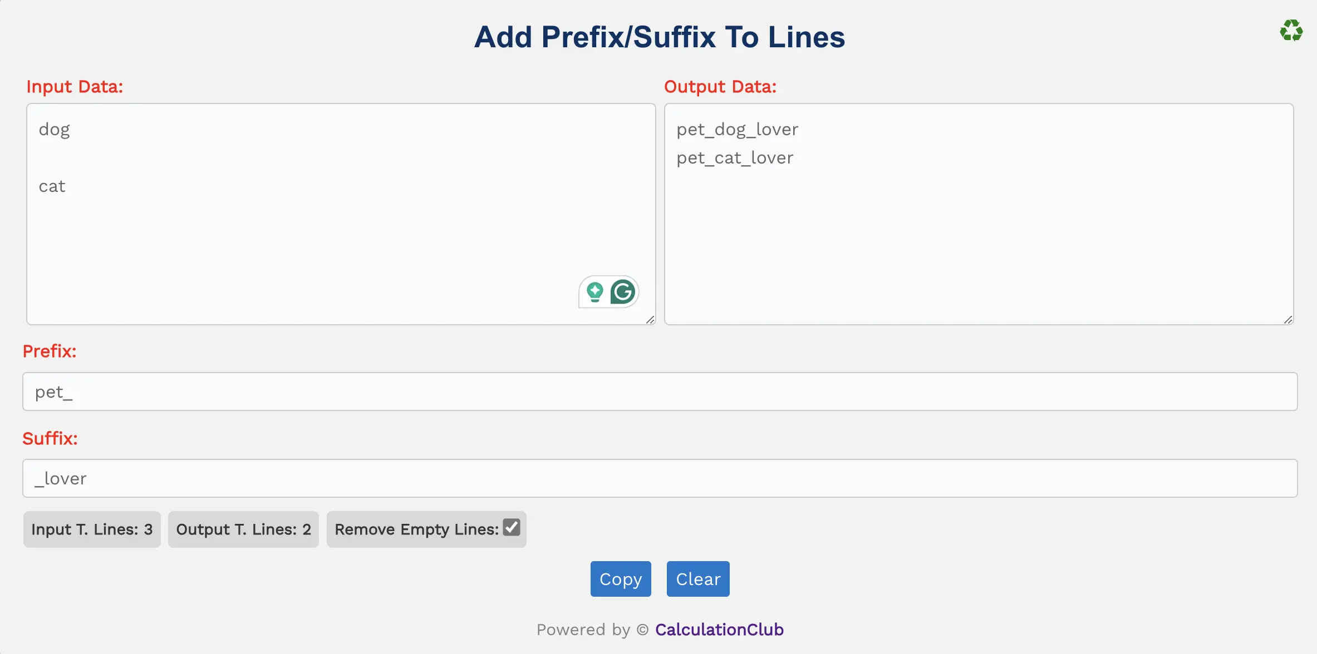Click the text formatting/style icon left of Grammarly
Image resolution: width=1317 pixels, height=654 pixels.
596,292
